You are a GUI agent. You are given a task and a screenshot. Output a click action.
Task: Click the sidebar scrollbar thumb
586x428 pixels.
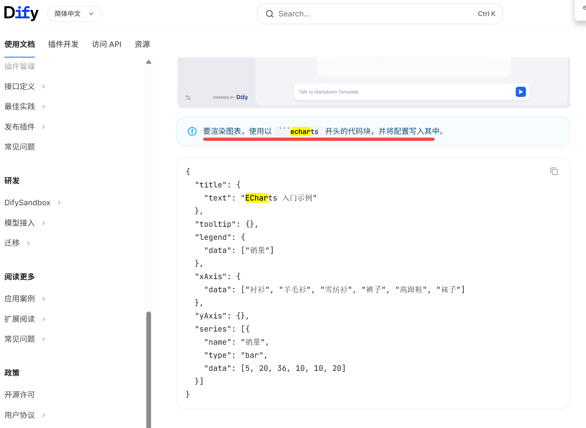(149, 369)
